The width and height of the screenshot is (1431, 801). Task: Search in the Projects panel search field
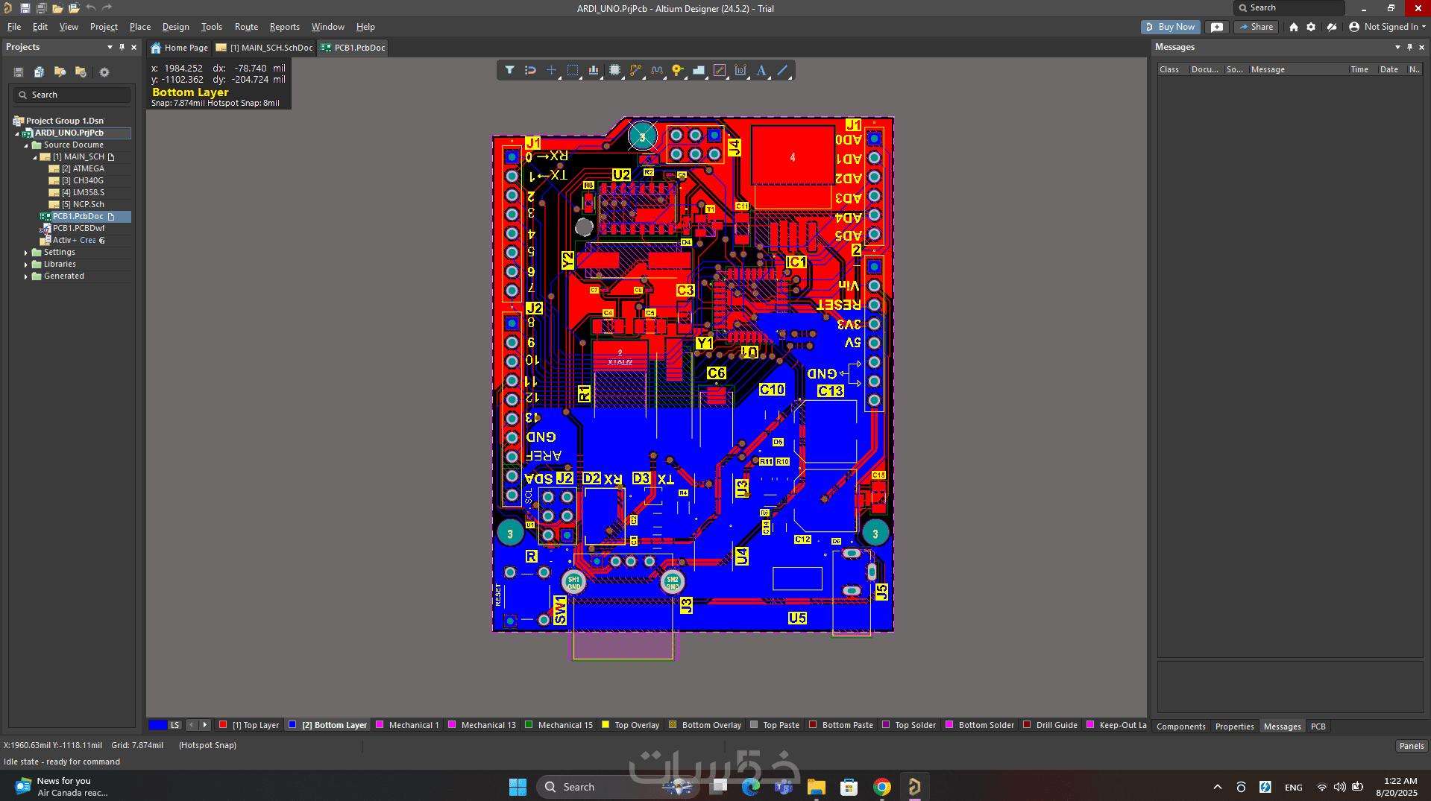(72, 95)
